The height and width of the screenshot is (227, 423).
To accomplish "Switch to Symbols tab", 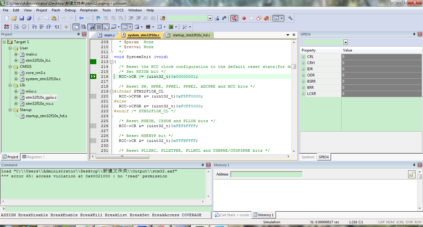I will click(x=308, y=157).
